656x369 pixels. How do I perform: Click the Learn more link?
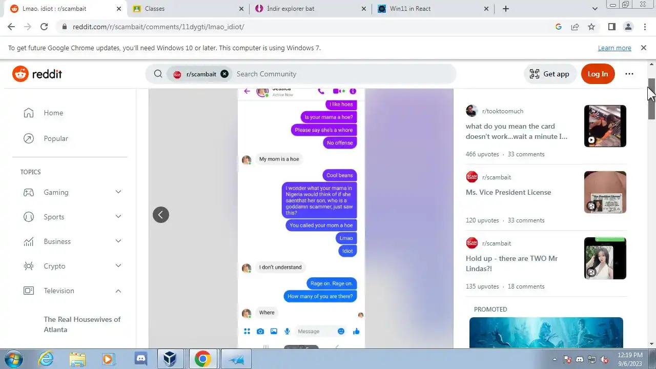tap(614, 48)
